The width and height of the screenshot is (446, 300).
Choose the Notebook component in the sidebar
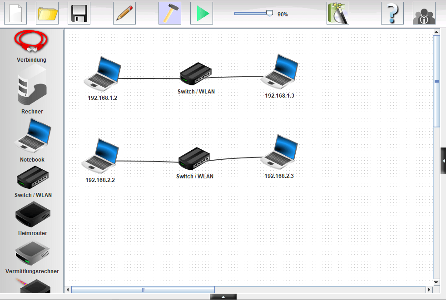(x=32, y=136)
